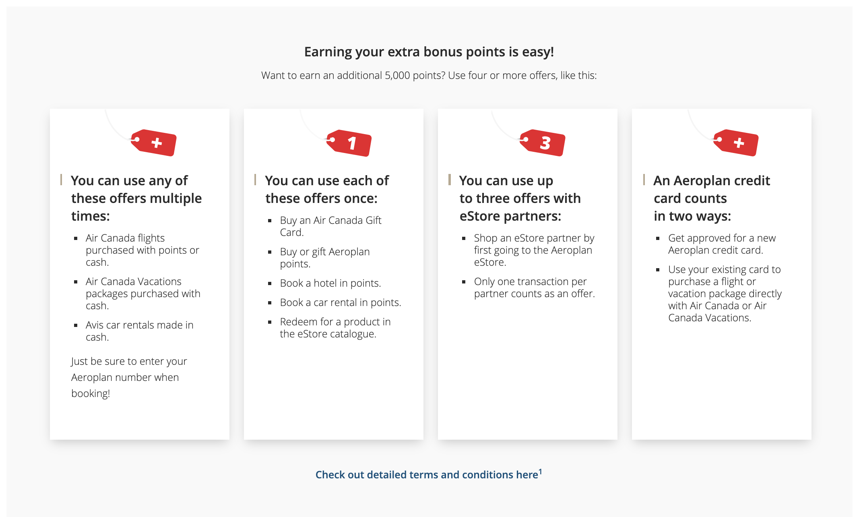859x517 pixels.
Task: Click the 'three offers with eStore partners' heading
Action: pyautogui.click(x=520, y=198)
